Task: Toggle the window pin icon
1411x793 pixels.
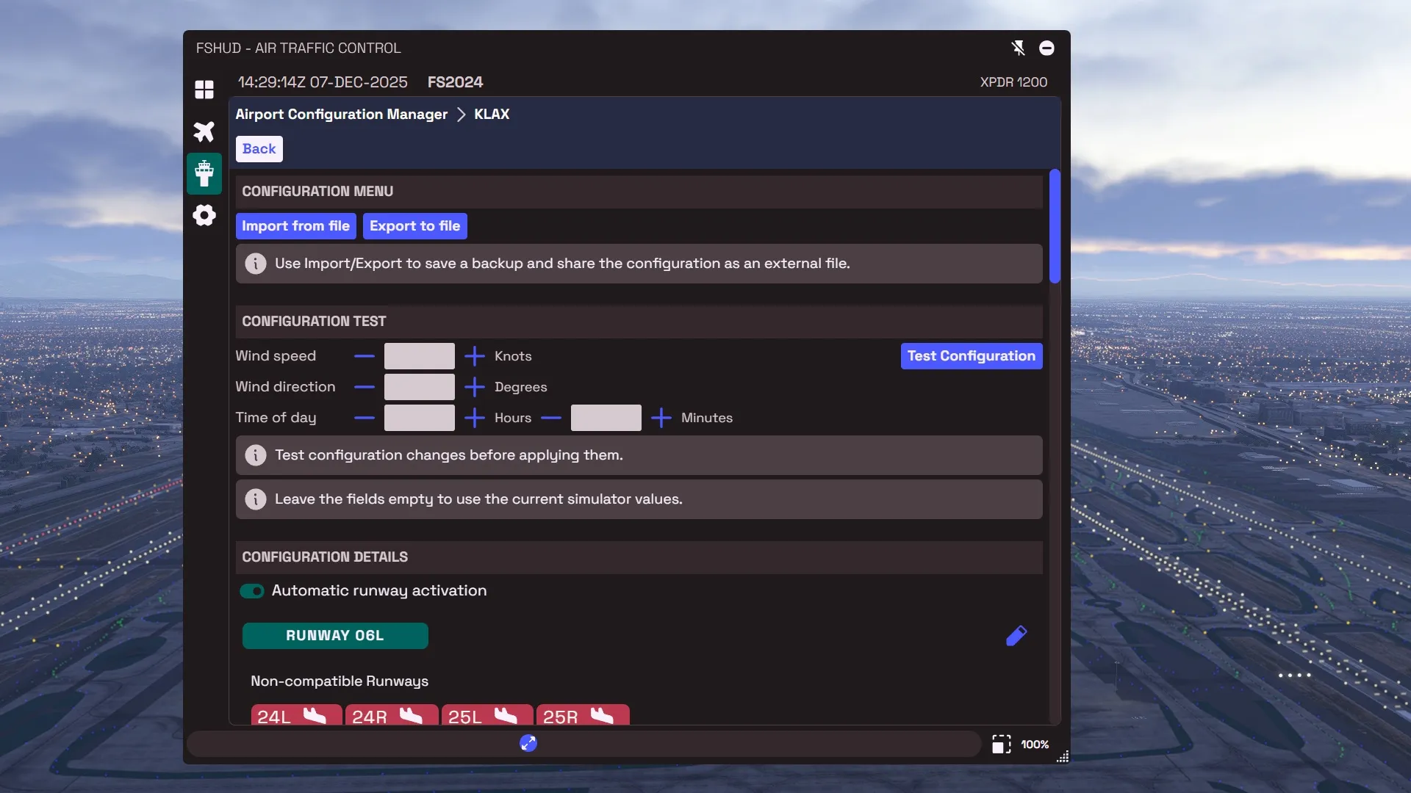Action: [x=1019, y=48]
